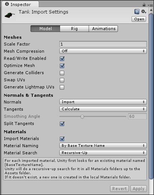Open the gear settings menu icon
154x195 pixels.
pyautogui.click(x=144, y=12)
